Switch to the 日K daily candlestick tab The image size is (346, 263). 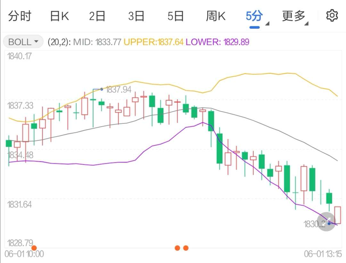click(x=59, y=15)
